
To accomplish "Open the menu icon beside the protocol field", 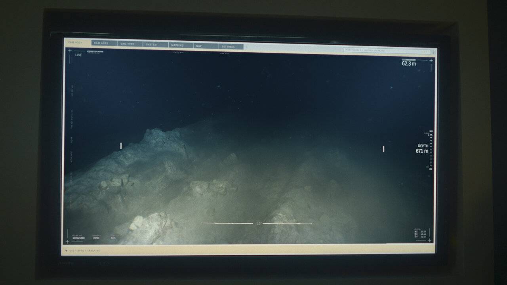I will point(433,52).
